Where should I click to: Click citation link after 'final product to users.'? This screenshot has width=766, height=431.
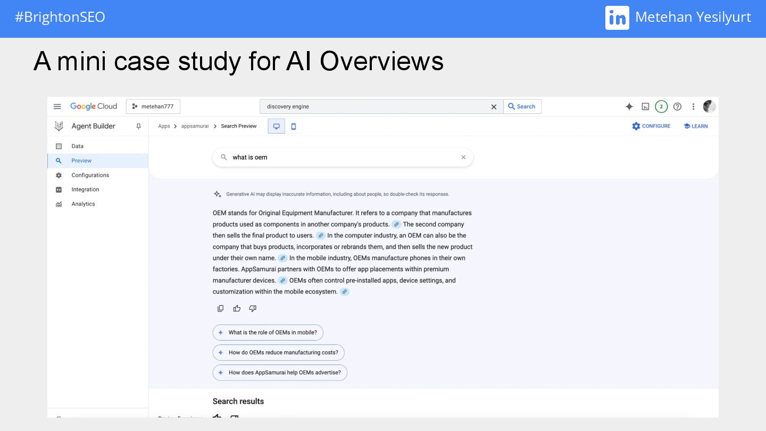(321, 236)
